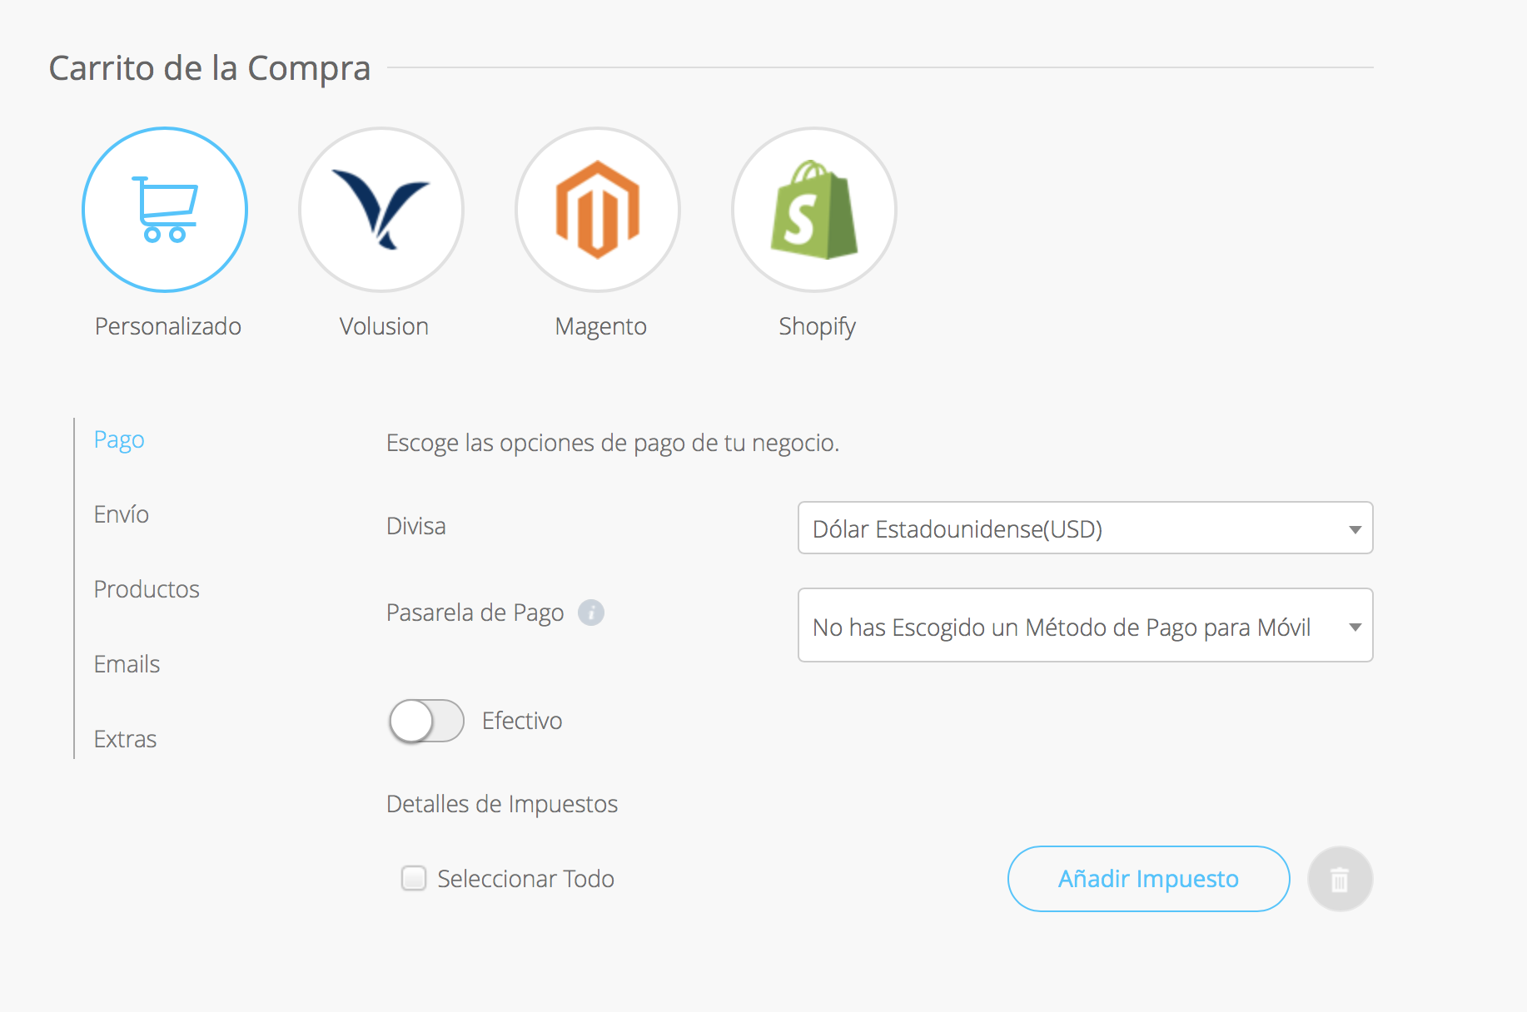Viewport: 1527px width, 1012px height.
Task: Expand the payment gateway method dropdown
Action: click(x=1085, y=625)
